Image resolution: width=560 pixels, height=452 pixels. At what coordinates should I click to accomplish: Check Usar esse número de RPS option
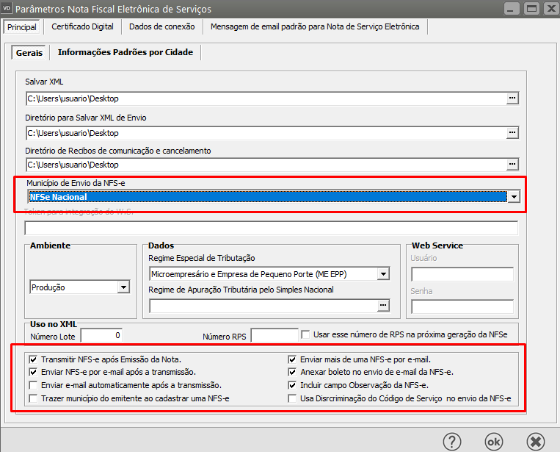(x=305, y=334)
